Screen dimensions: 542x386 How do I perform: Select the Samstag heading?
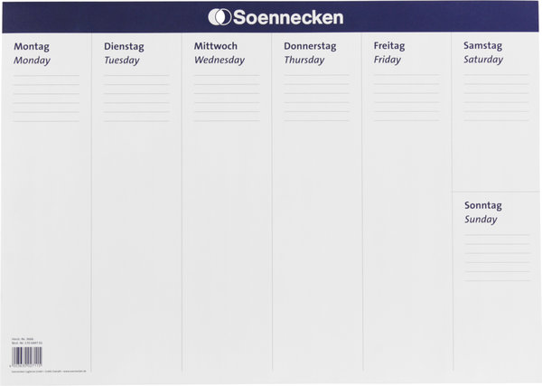click(482, 45)
